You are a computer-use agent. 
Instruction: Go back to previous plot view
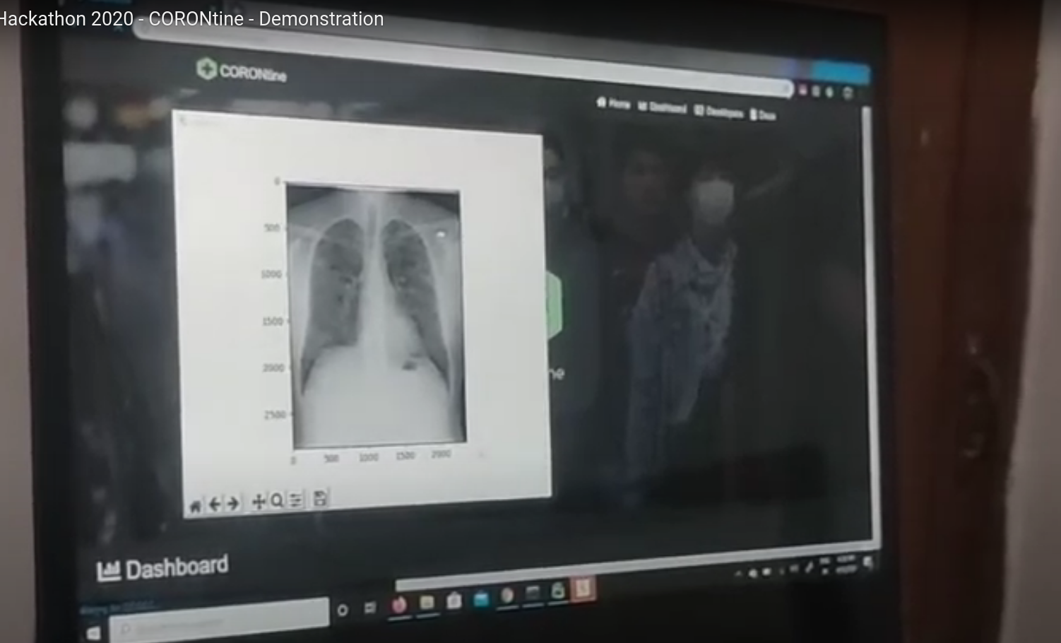pyautogui.click(x=215, y=503)
